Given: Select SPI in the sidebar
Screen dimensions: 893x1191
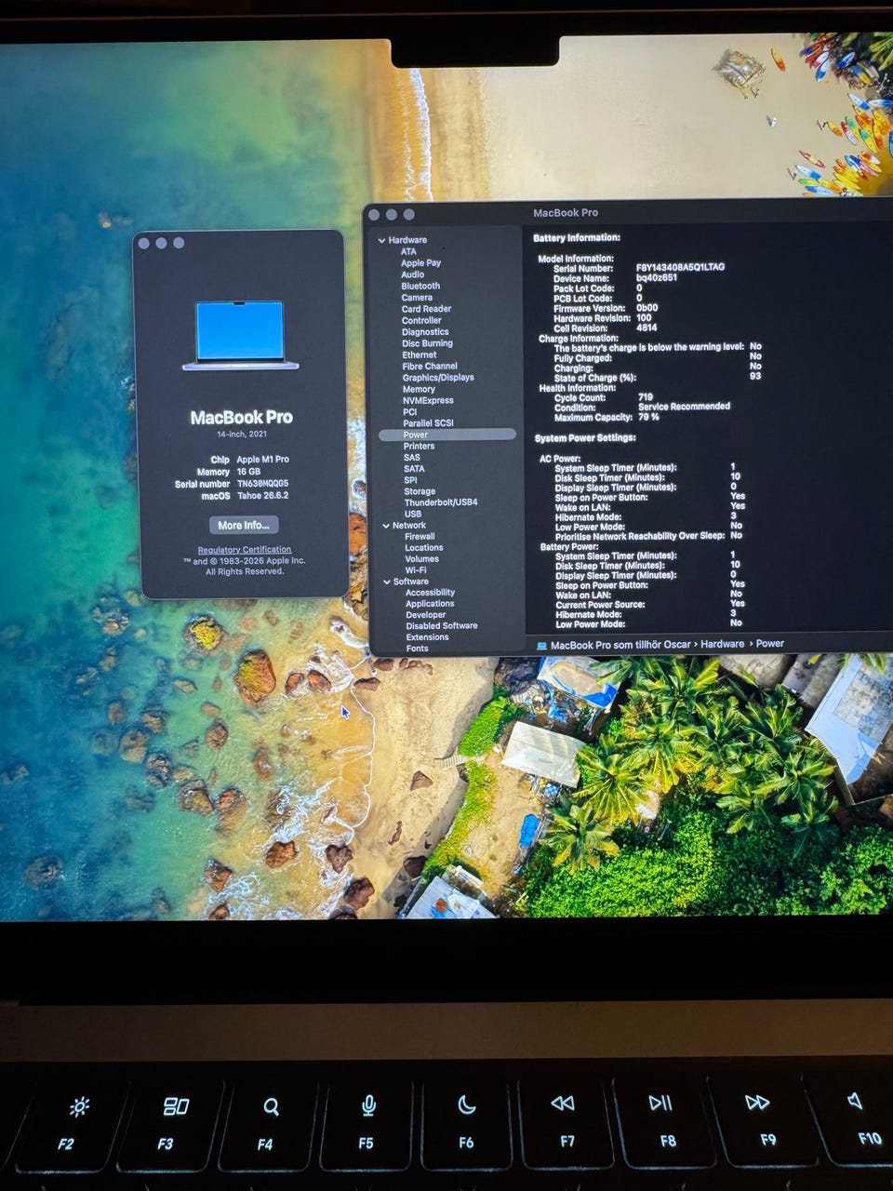Looking at the screenshot, I should tap(410, 480).
